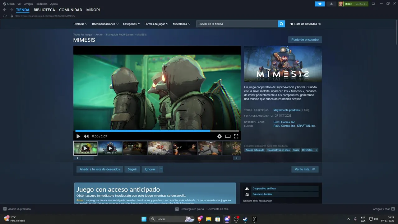Play the trailer video
Viewport: 398px width, 224px height.
[78, 136]
